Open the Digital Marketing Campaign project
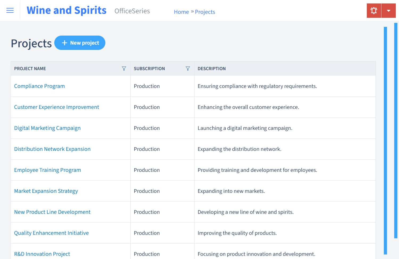The width and height of the screenshot is (399, 259). click(47, 128)
